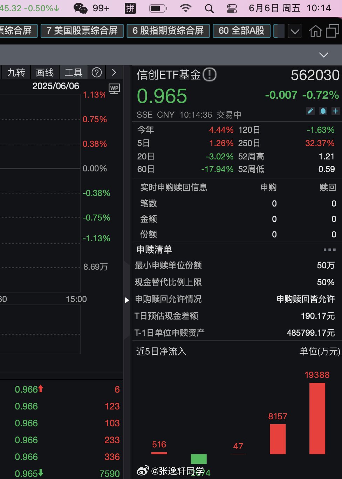Screen dimensions: 342x479
Task: Collapse the panel using the downward chevron
Action: tap(323, 55)
